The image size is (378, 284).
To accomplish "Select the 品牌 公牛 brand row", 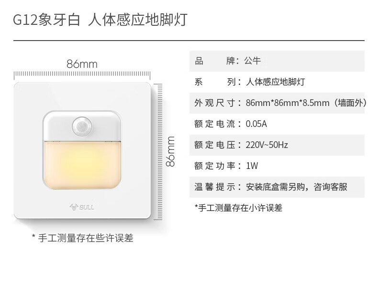I will tap(277, 61).
